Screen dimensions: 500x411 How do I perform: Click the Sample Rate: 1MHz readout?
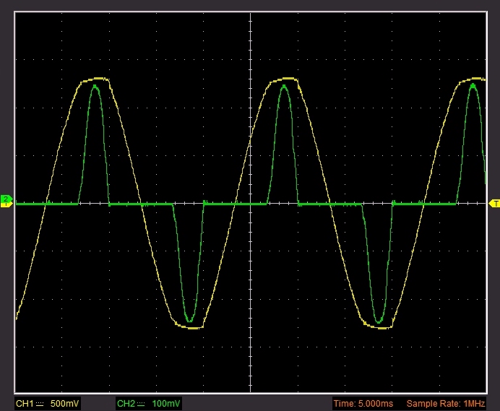[x=446, y=404]
